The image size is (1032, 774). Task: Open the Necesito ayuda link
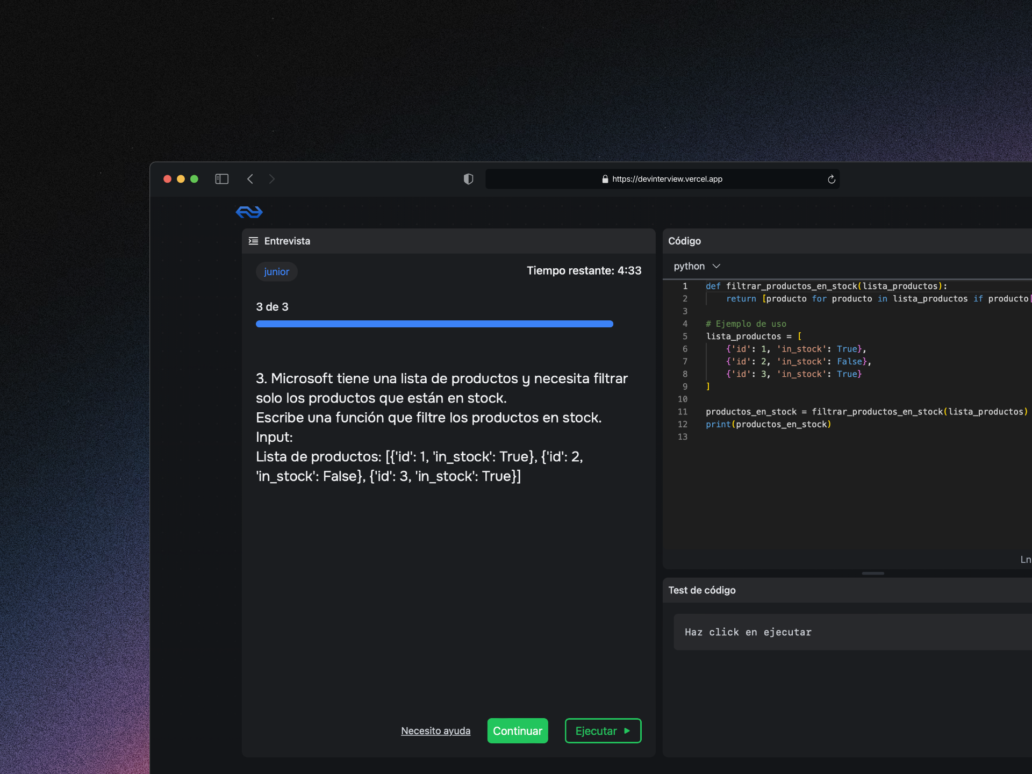pos(435,731)
